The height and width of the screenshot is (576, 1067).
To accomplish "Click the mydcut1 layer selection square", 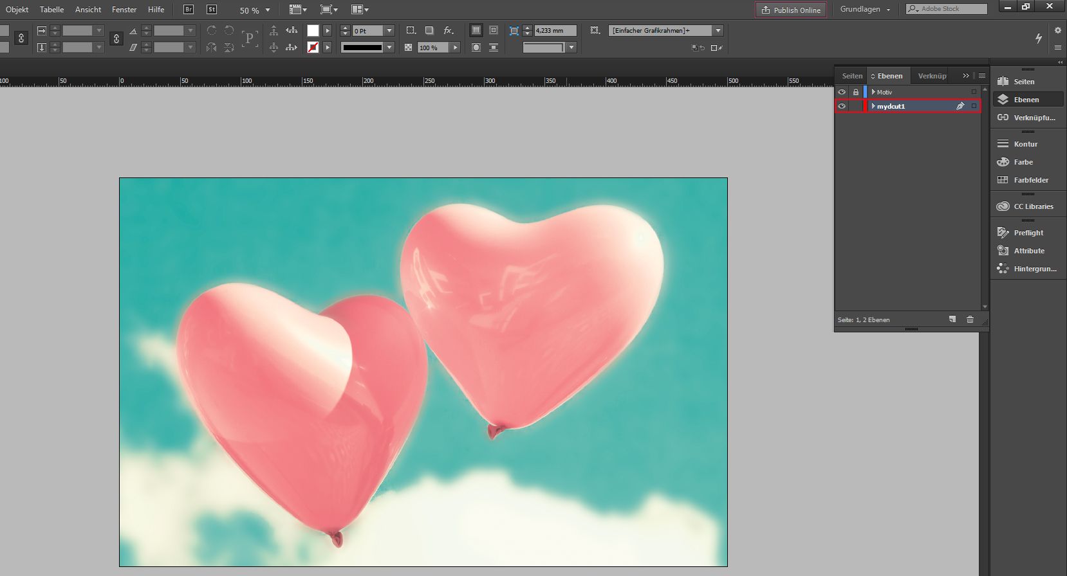I will click(x=974, y=106).
